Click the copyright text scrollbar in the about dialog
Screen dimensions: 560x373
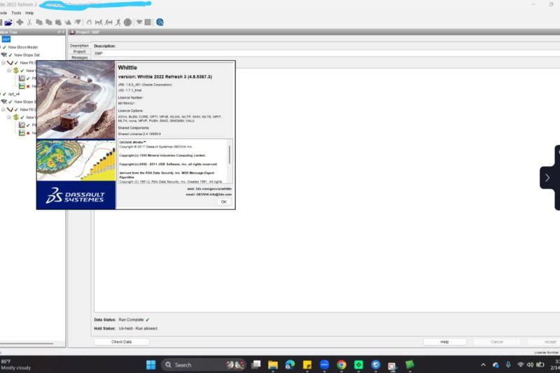[x=230, y=154]
